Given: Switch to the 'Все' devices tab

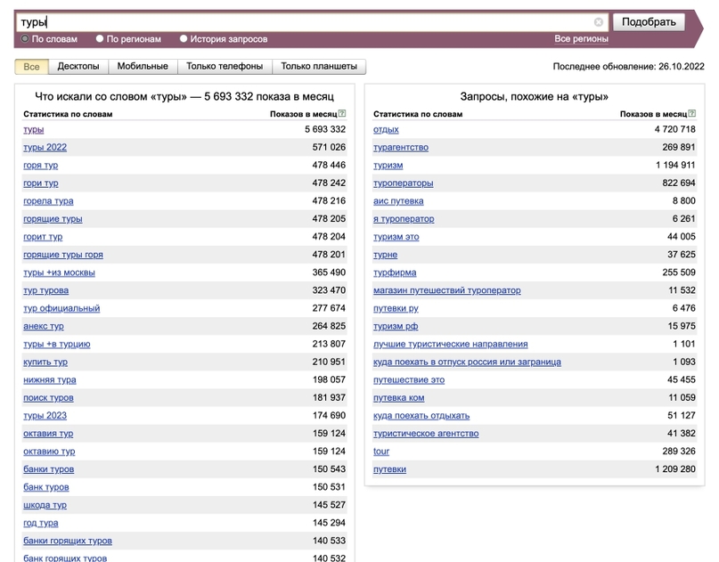Looking at the screenshot, I should [x=32, y=67].
